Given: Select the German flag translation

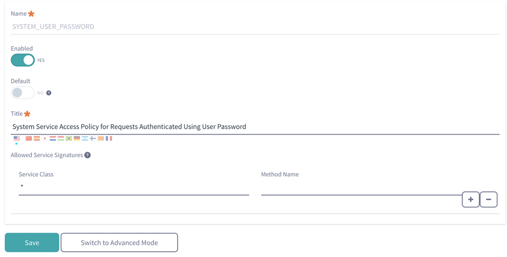Looking at the screenshot, I should pyautogui.click(x=77, y=139).
